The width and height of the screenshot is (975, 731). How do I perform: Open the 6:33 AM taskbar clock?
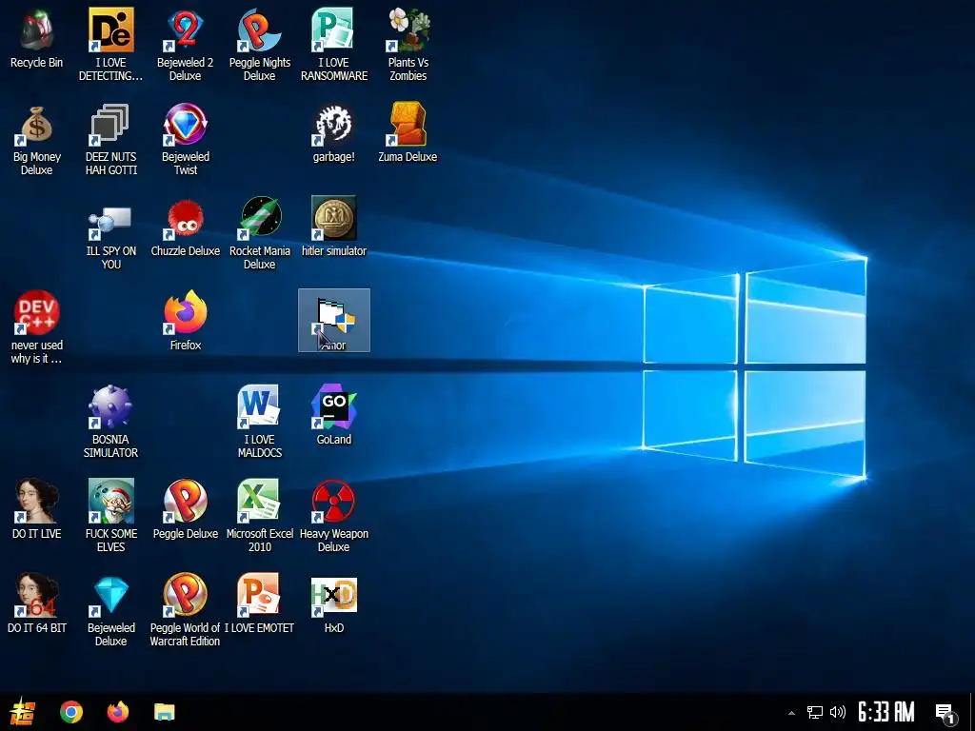[886, 712]
